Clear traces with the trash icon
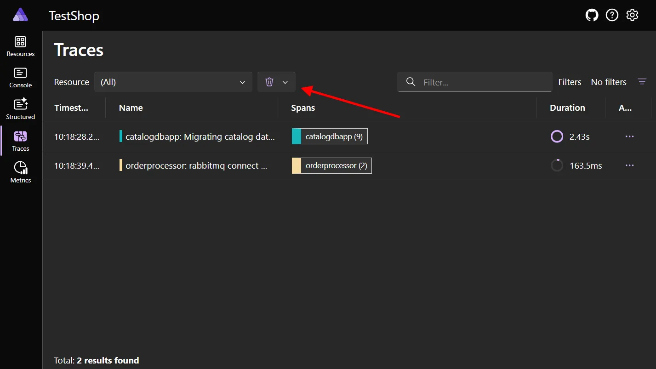The height and width of the screenshot is (369, 656). click(269, 81)
